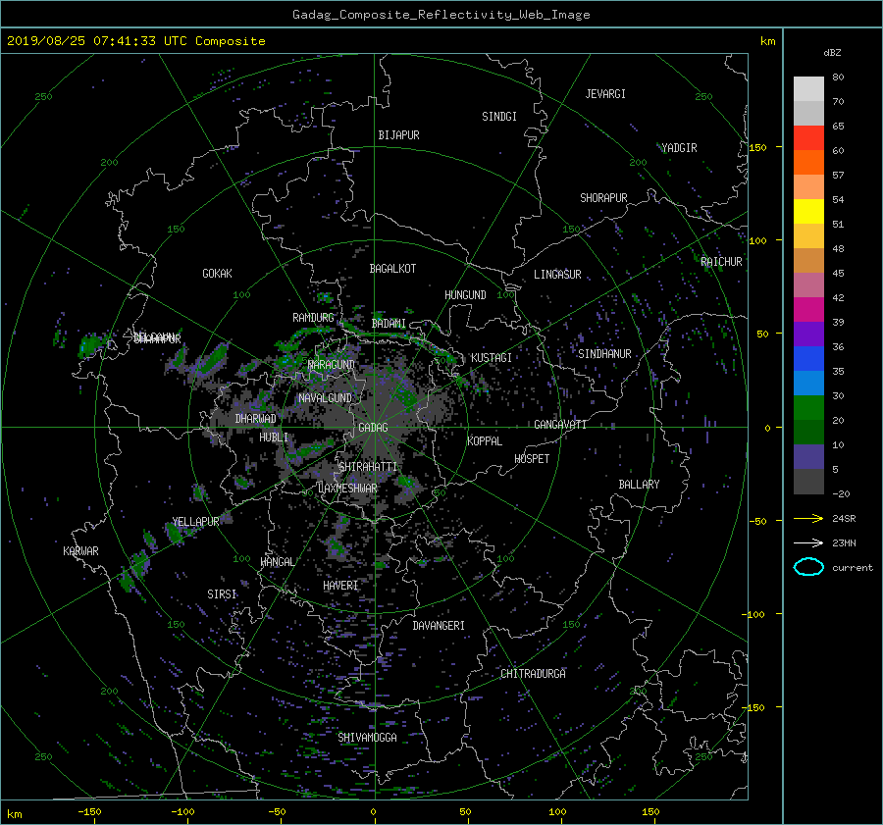Image resolution: width=883 pixels, height=825 pixels.
Task: Click the GOKAK city label
Action: (x=217, y=273)
